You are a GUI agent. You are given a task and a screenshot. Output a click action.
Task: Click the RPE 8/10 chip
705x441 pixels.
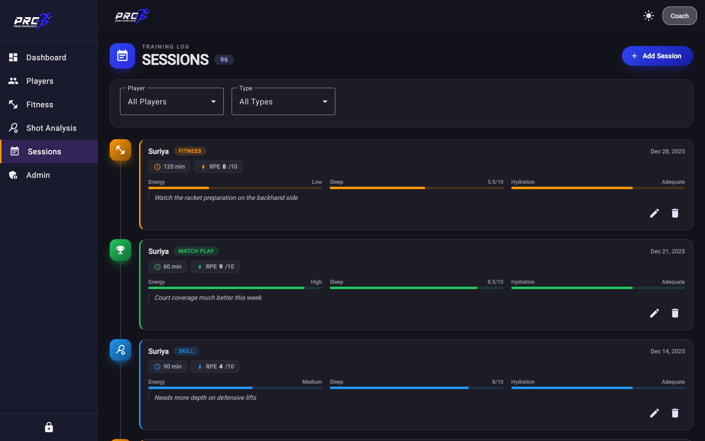(x=218, y=167)
